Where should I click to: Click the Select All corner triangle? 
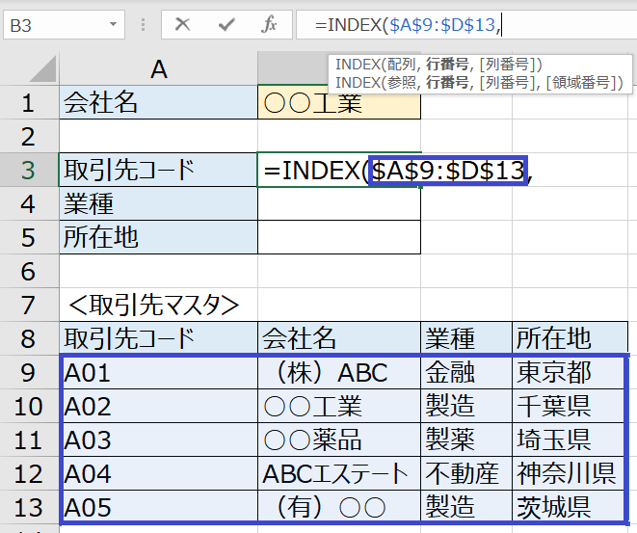(x=42, y=68)
